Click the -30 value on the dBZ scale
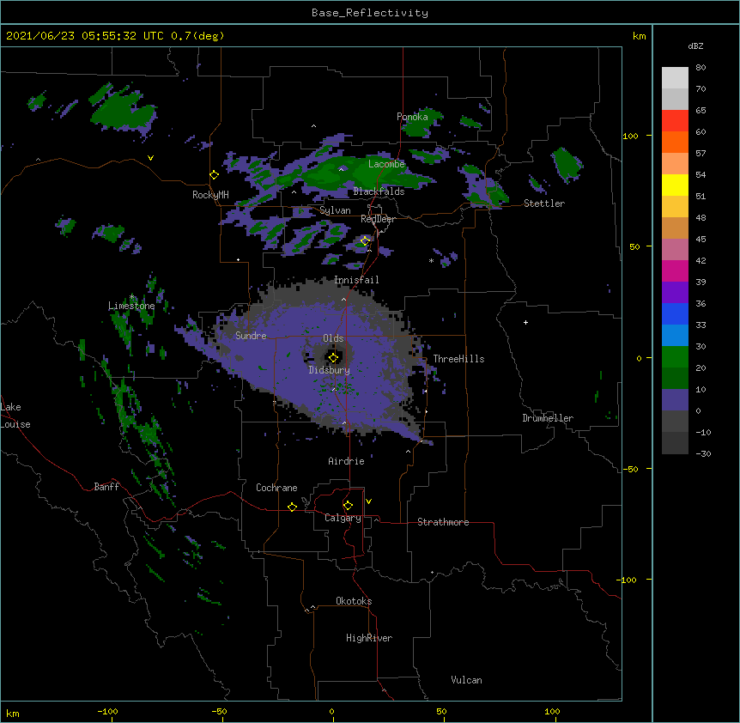Viewport: 740px width, 723px height. [703, 453]
